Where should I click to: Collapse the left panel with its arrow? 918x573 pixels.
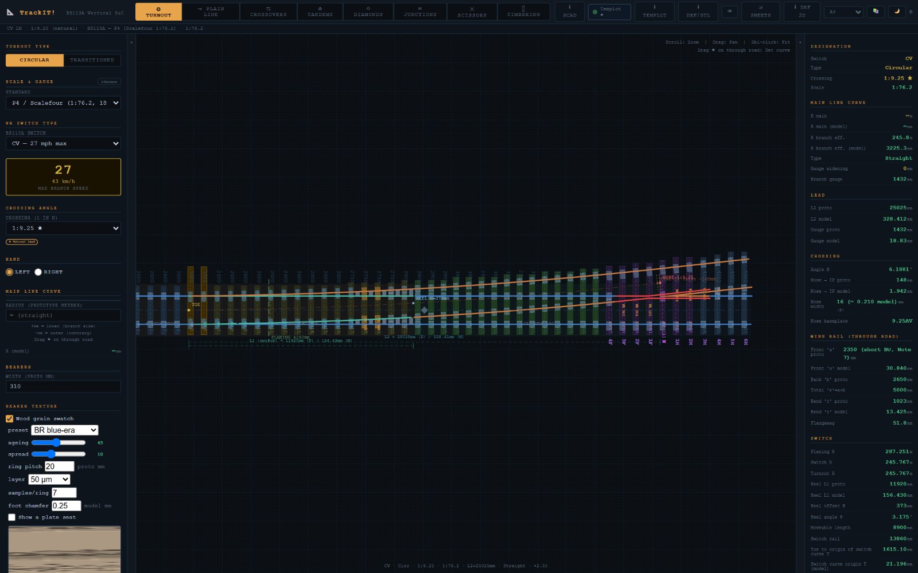coord(131,42)
